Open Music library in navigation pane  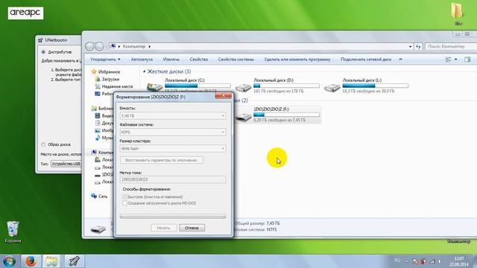pos(104,138)
